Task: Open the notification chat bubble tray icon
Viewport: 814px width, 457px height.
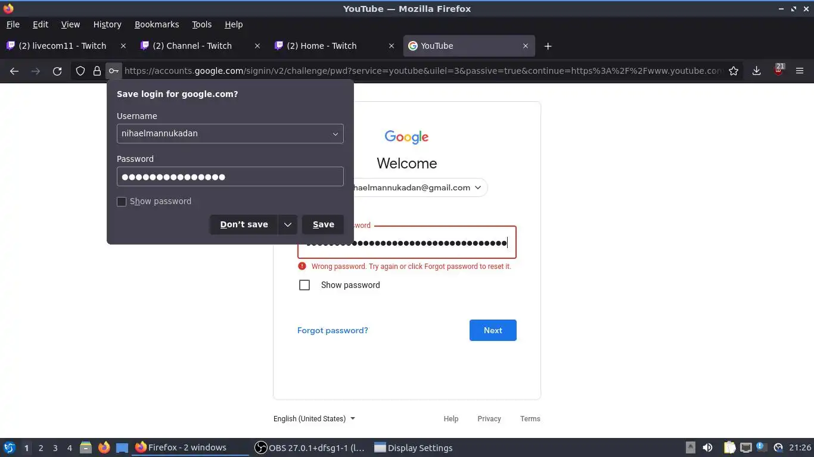Action: click(761, 447)
